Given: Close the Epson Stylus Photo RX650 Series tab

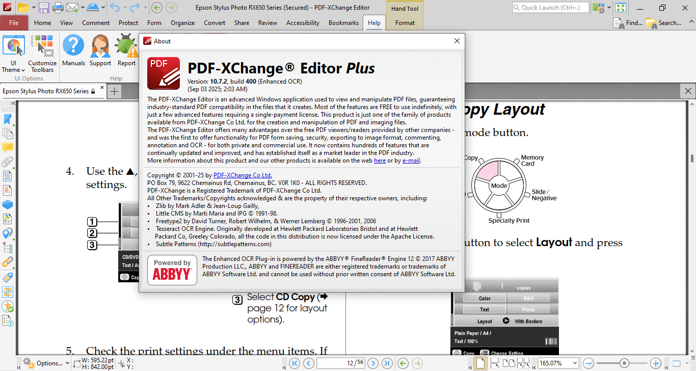Looking at the screenshot, I should tap(102, 88).
